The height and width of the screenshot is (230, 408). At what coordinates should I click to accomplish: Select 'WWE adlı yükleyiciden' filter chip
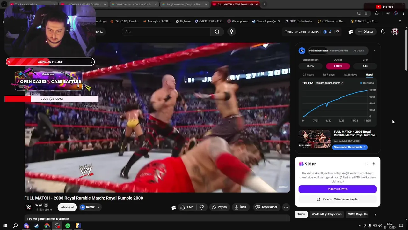click(327, 215)
